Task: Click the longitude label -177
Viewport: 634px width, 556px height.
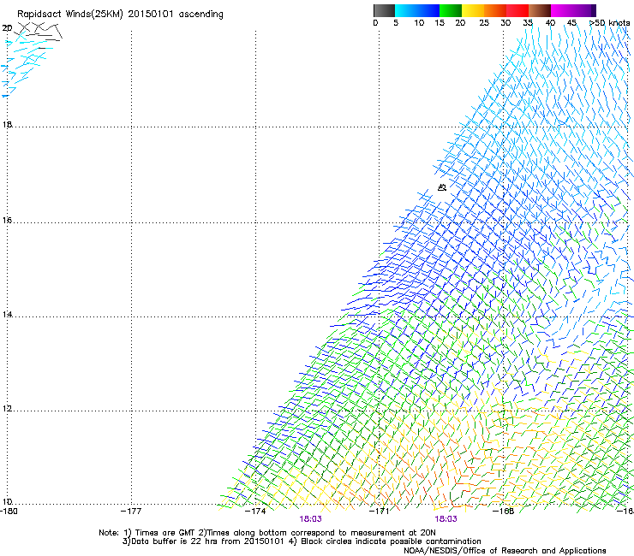Action: (131, 512)
